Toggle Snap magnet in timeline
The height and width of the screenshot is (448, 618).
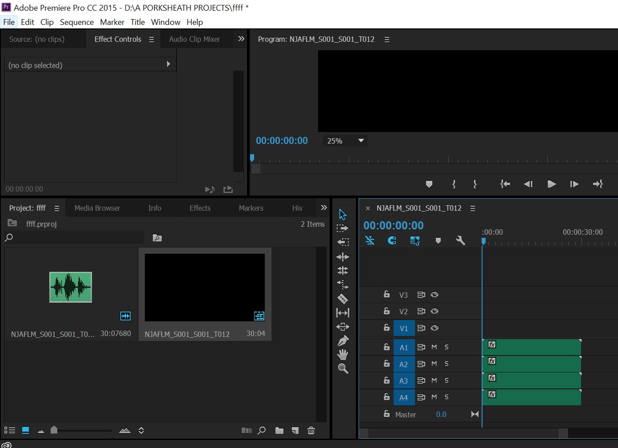pyautogui.click(x=392, y=240)
